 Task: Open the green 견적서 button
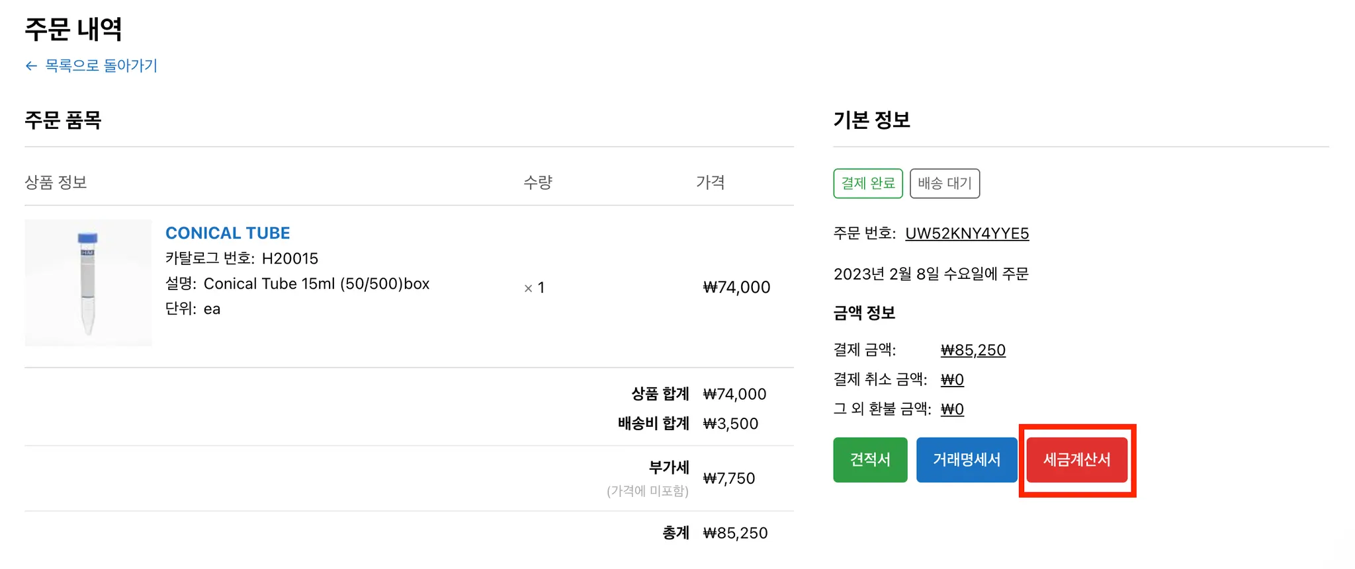[870, 460]
